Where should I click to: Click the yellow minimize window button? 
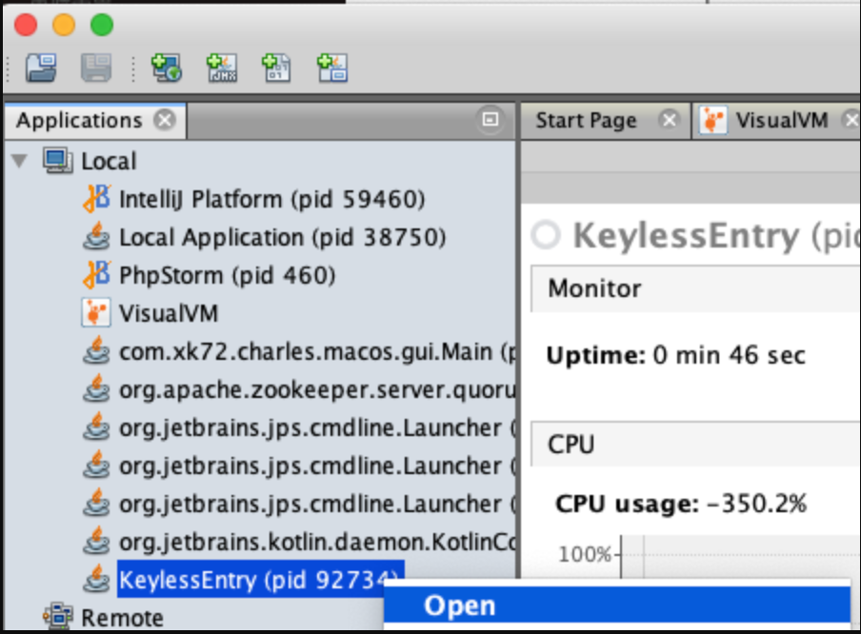(64, 26)
